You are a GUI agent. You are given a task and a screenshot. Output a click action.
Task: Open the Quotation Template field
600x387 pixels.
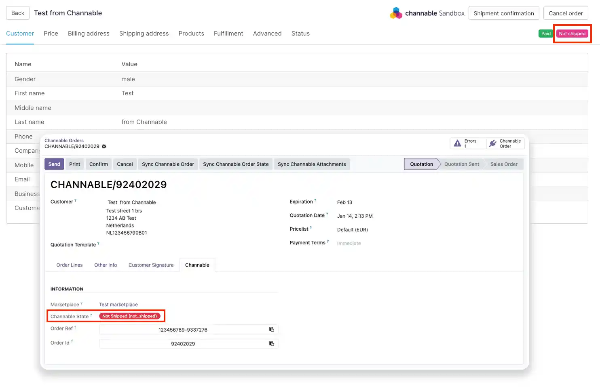click(x=162, y=245)
